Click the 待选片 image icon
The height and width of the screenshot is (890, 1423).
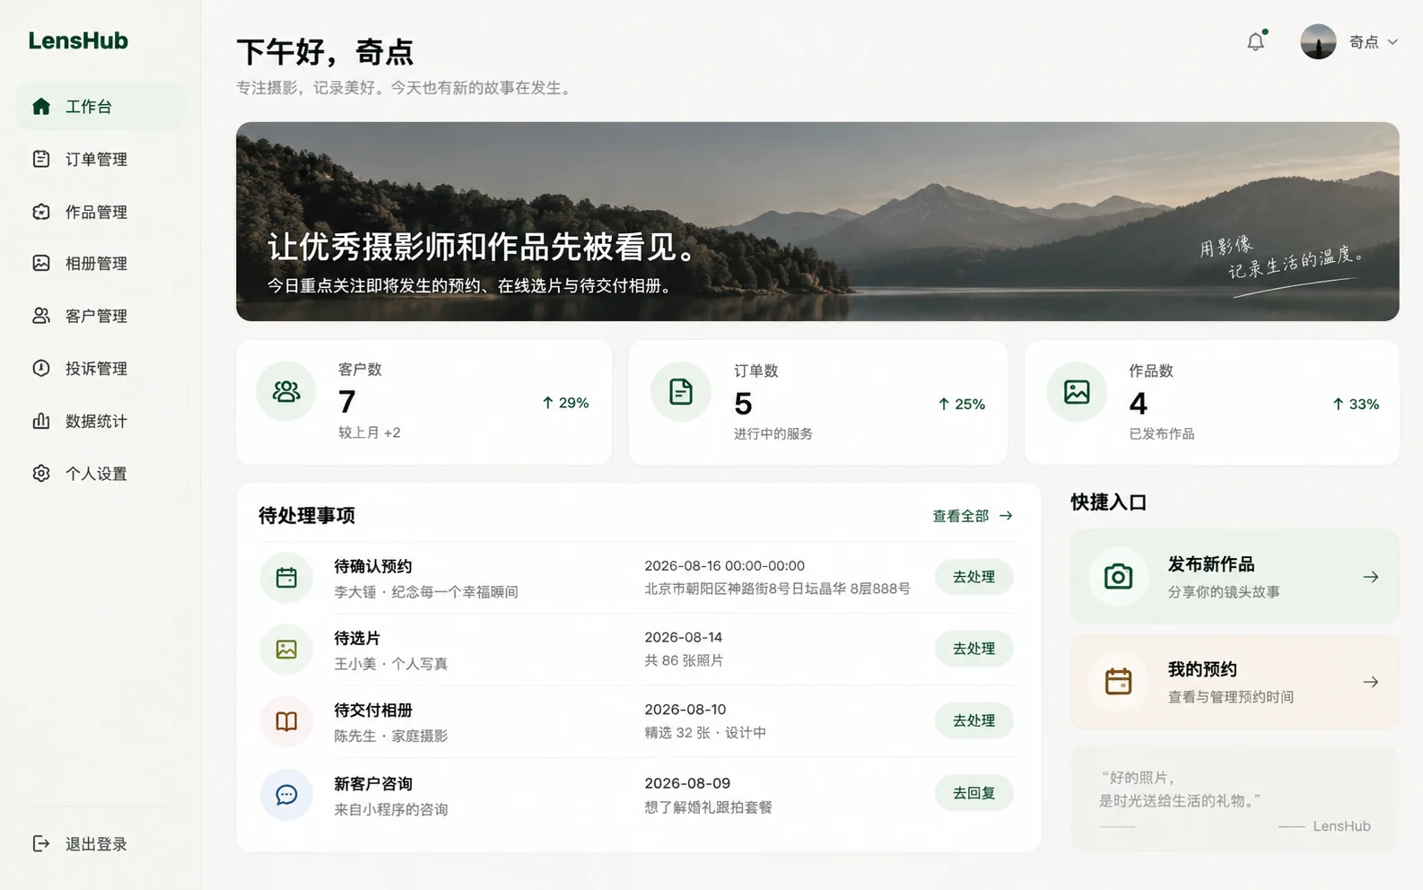286,649
